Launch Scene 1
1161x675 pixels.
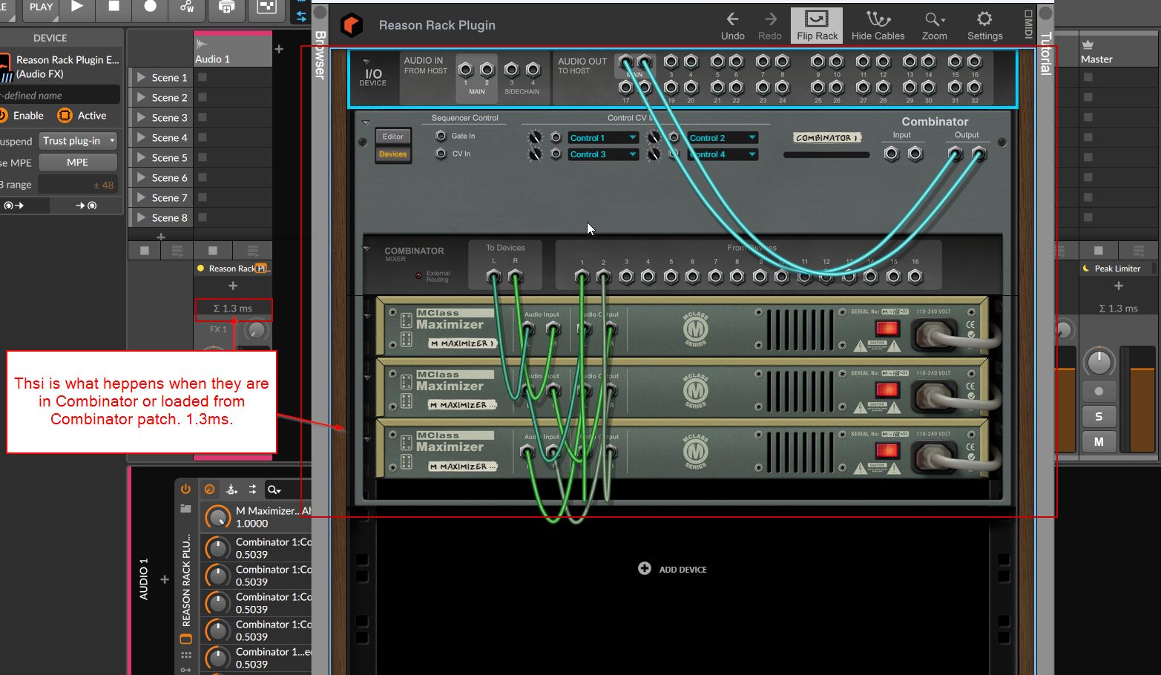point(141,77)
